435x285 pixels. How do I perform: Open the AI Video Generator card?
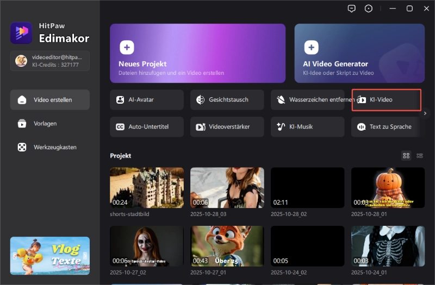tap(359, 53)
